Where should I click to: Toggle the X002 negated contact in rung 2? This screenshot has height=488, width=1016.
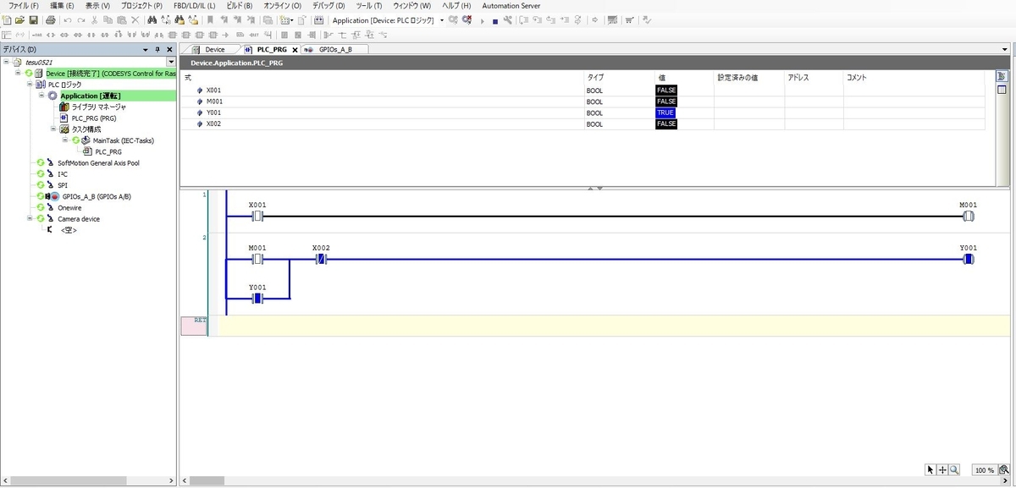[x=321, y=259]
